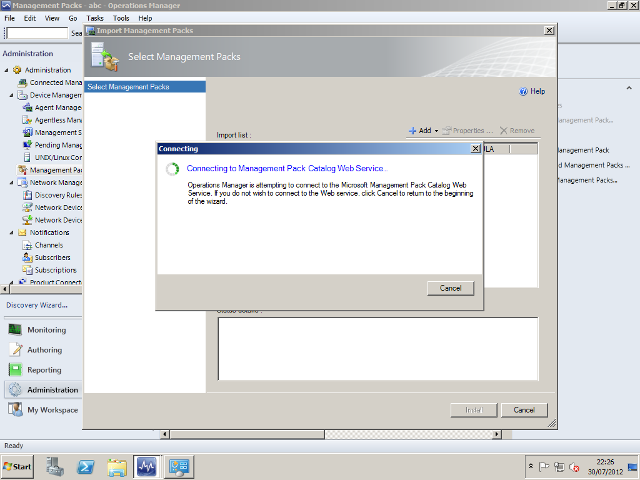This screenshot has height=480, width=640.
Task: Click the left arrow of the navigation tree scrollbar
Action: tap(5, 289)
